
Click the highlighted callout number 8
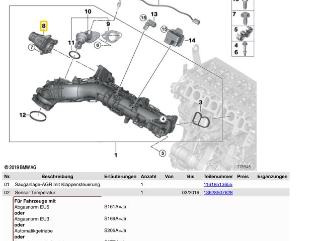tap(44, 25)
